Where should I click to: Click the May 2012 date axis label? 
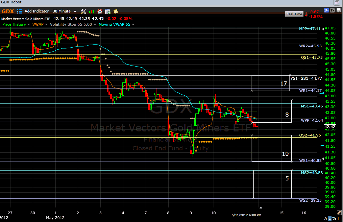pos(55,218)
